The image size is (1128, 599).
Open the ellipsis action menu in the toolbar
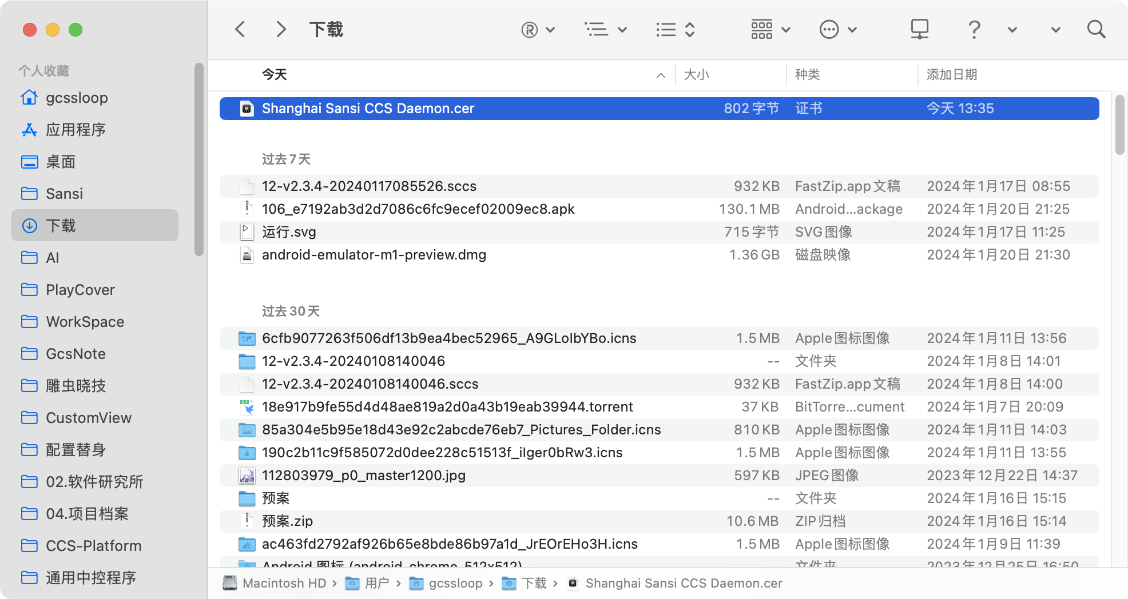[838, 29]
